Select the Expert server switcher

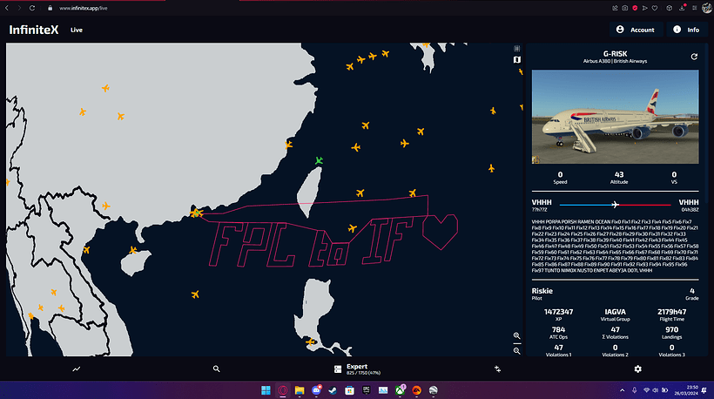[358, 369]
